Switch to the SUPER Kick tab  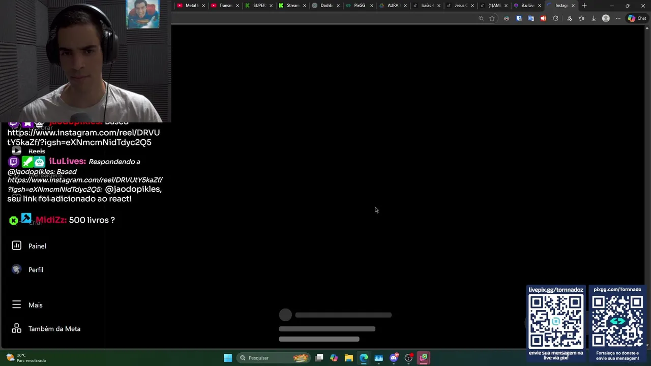259,6
